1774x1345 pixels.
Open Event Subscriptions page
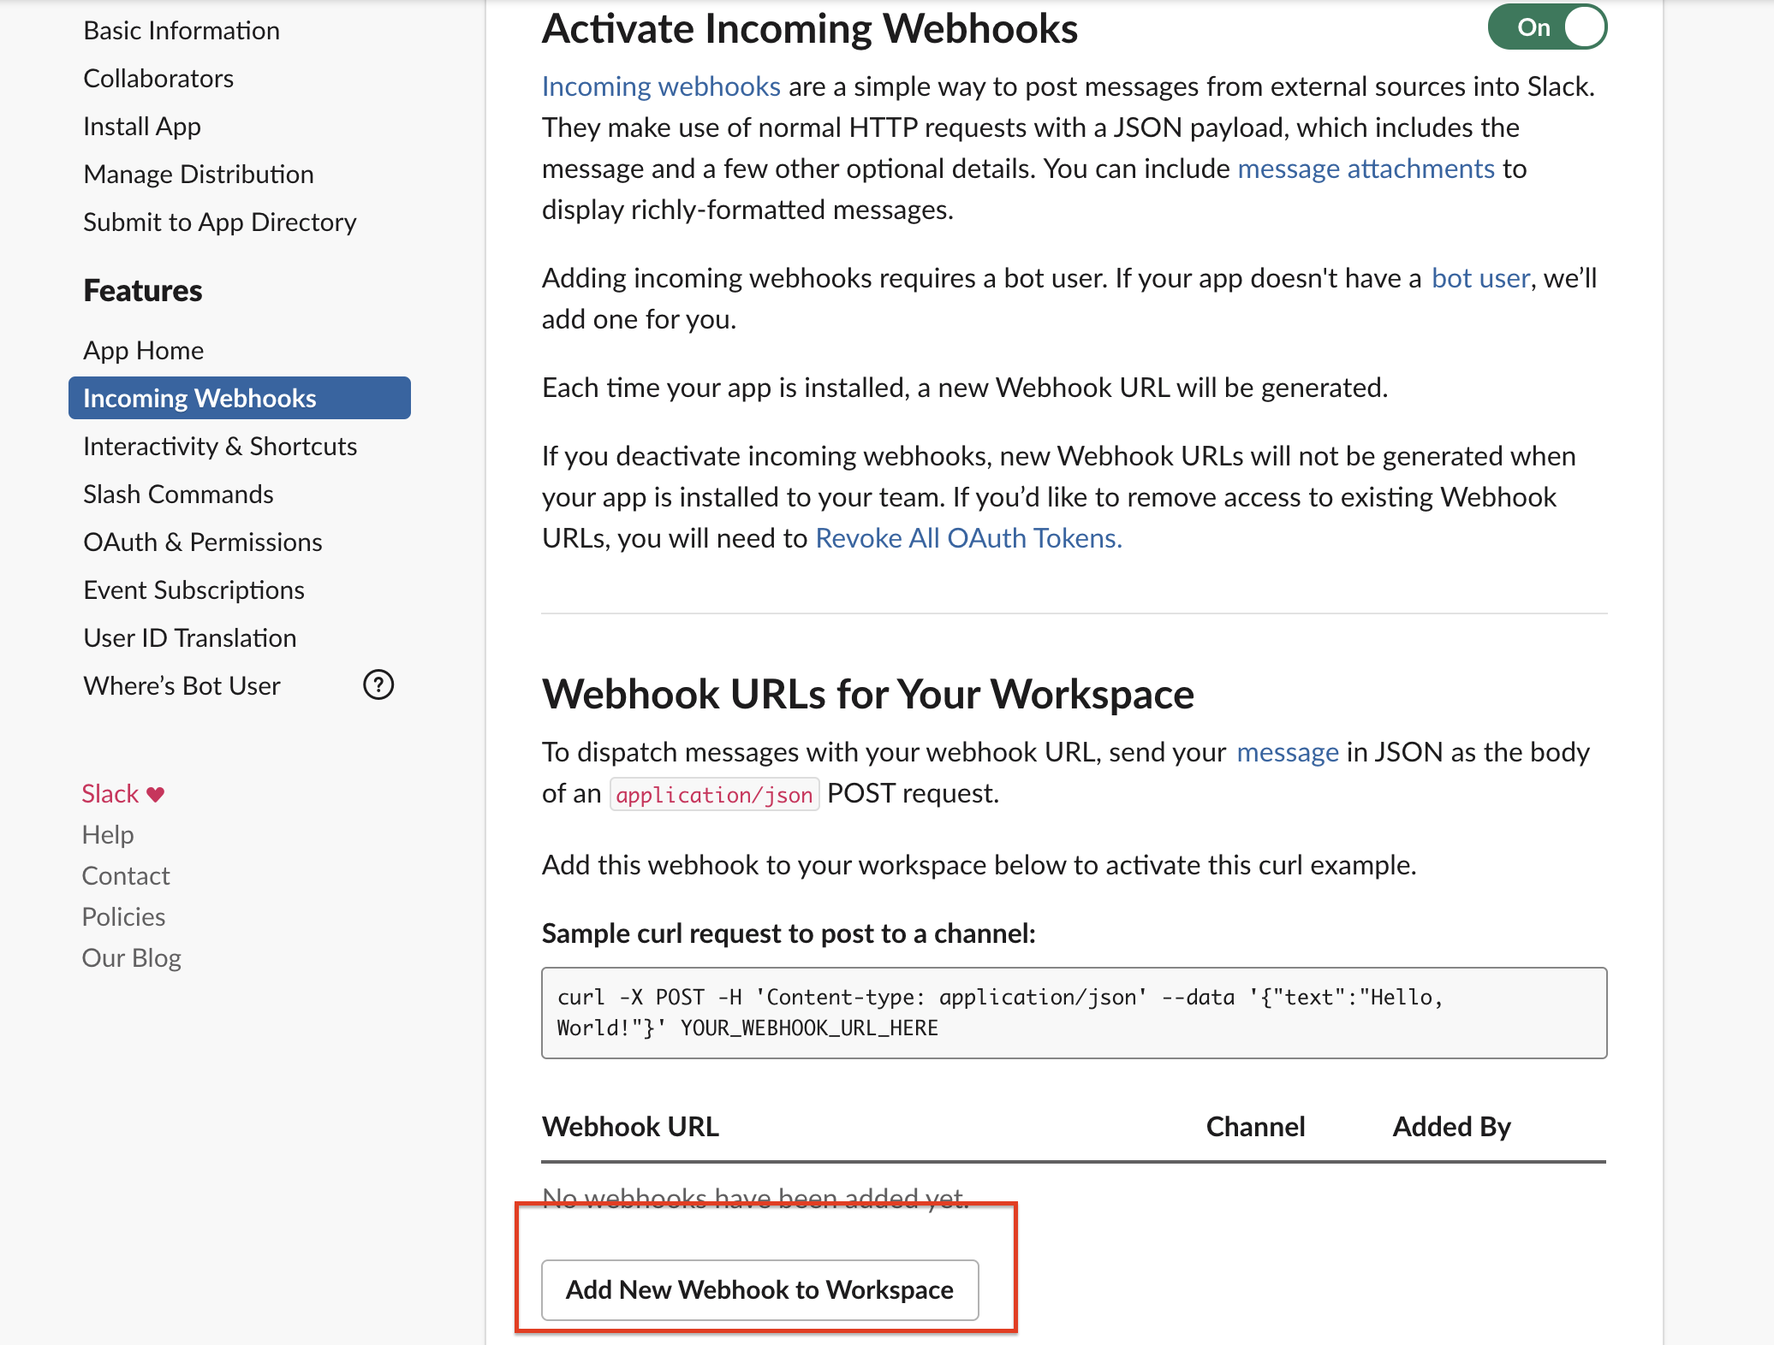tap(193, 590)
